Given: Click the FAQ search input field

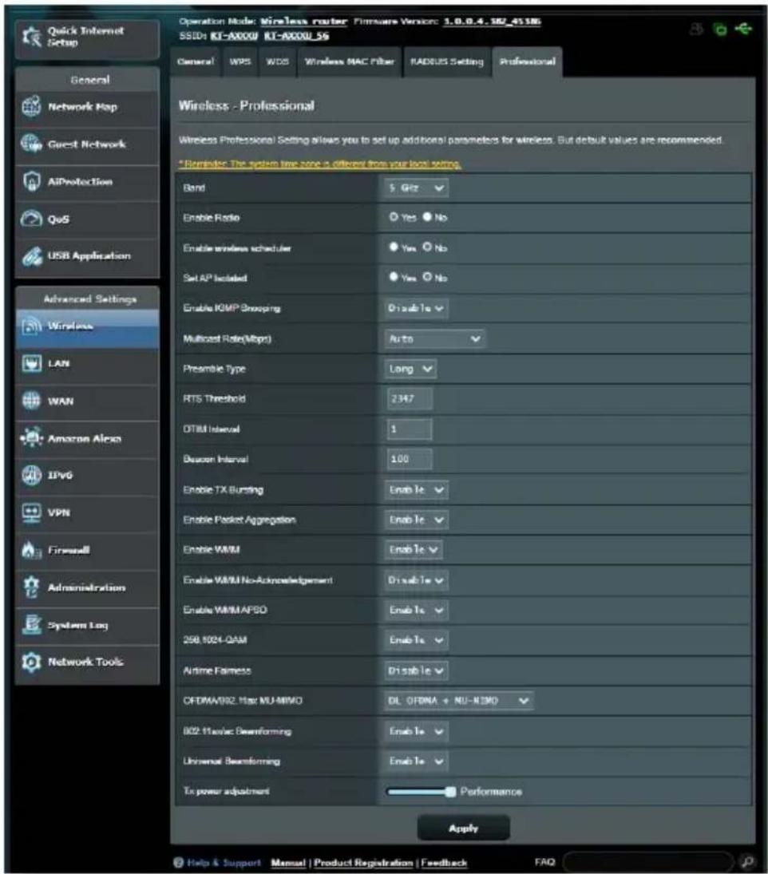Looking at the screenshot, I should point(649,862).
